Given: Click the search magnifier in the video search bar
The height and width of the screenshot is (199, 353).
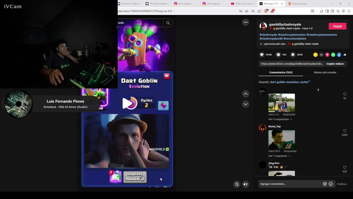Looking at the screenshot, I should [168, 23].
